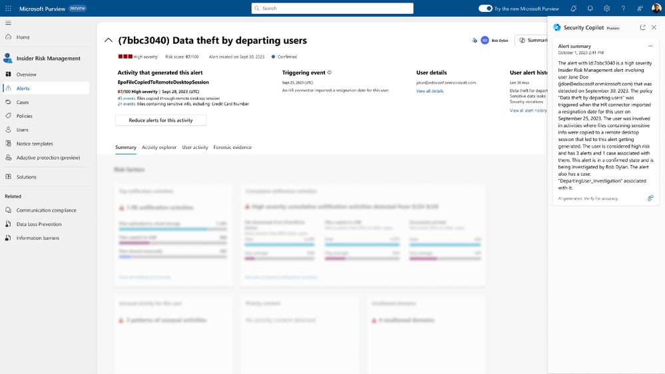Click the 45 events link

click(x=126, y=98)
